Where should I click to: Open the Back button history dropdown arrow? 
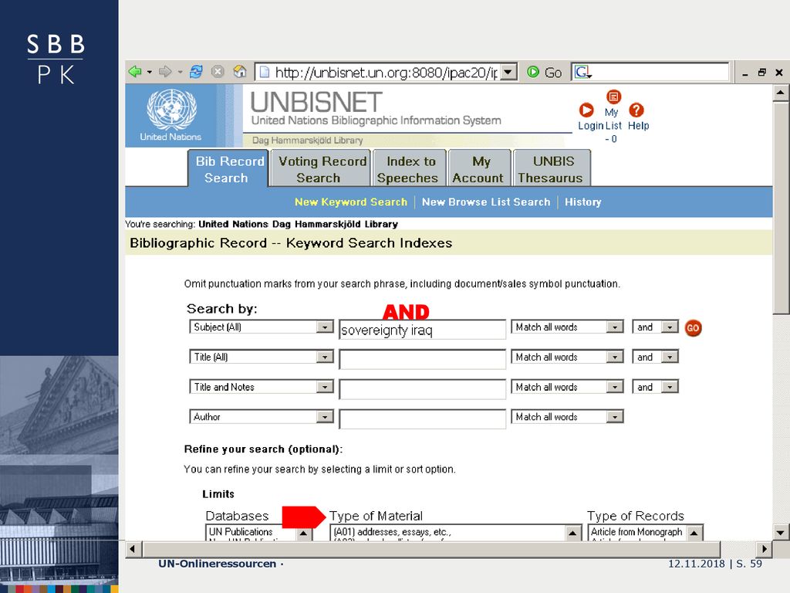(150, 72)
